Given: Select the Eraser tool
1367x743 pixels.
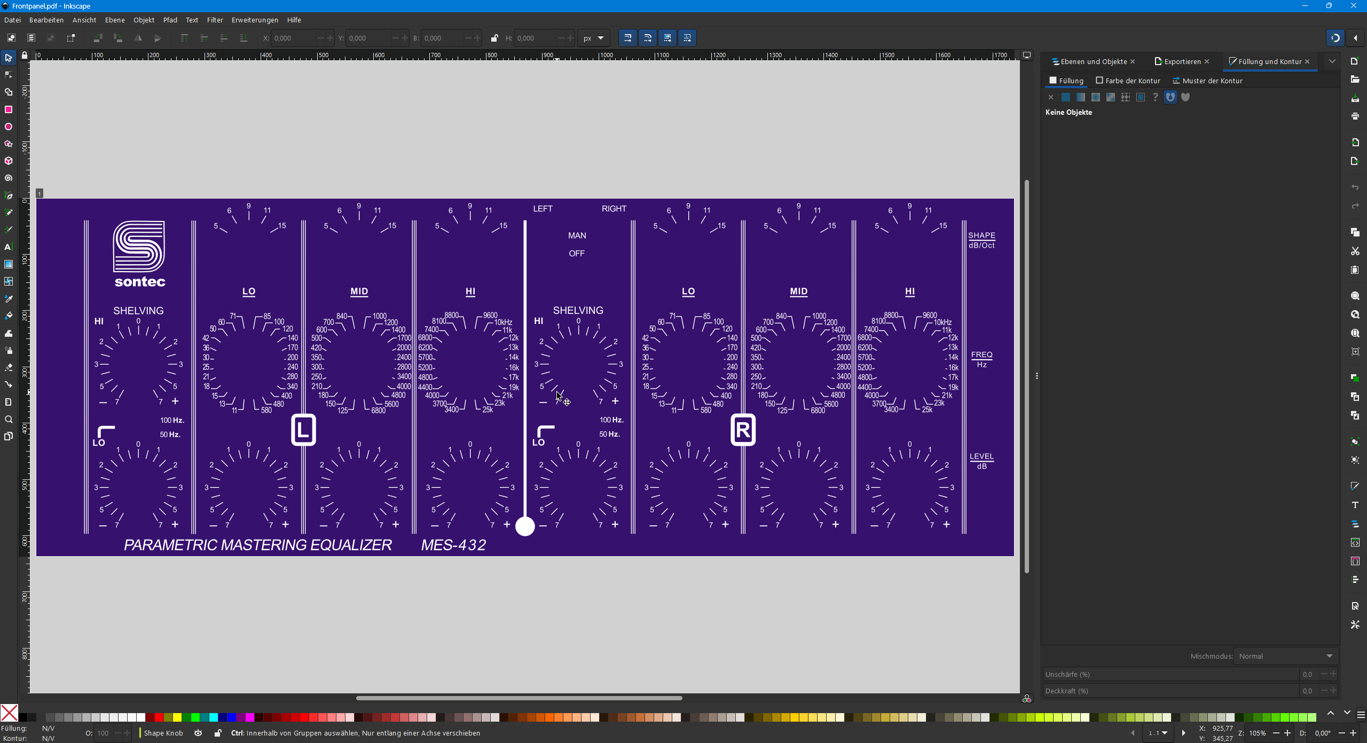Looking at the screenshot, I should point(9,368).
